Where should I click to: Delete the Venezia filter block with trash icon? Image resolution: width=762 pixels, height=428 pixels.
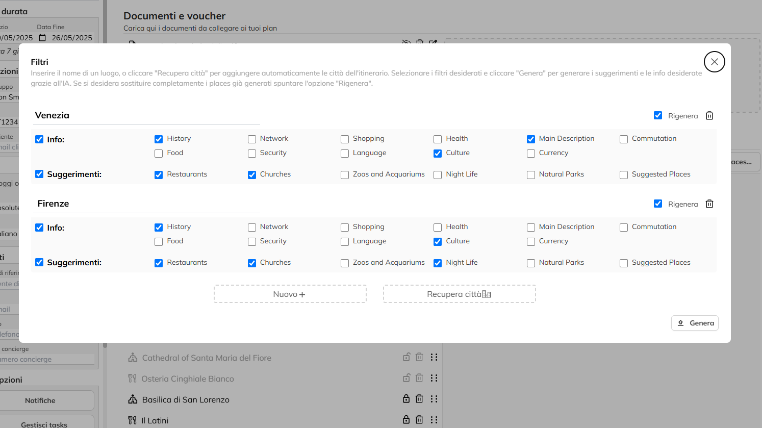(x=709, y=116)
